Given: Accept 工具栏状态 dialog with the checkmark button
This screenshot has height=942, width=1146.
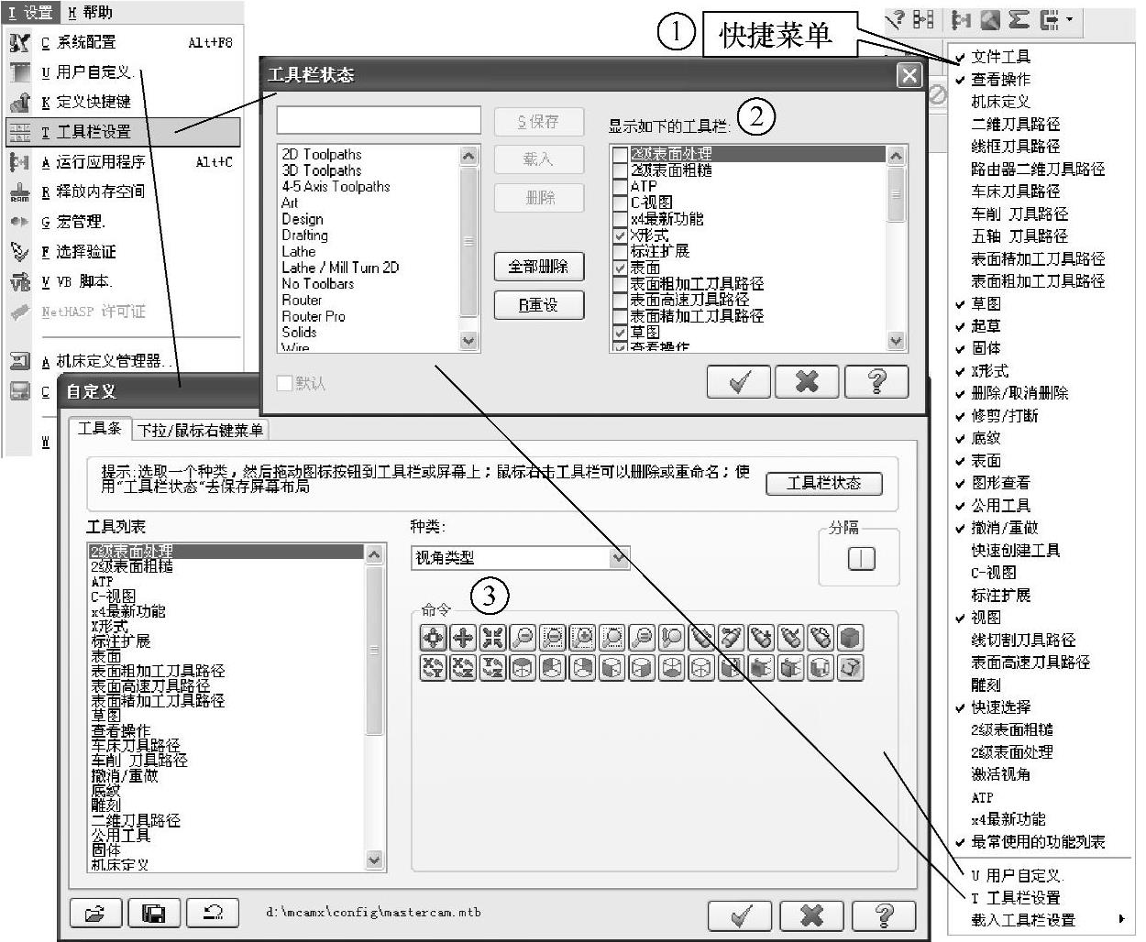Looking at the screenshot, I should tap(738, 381).
